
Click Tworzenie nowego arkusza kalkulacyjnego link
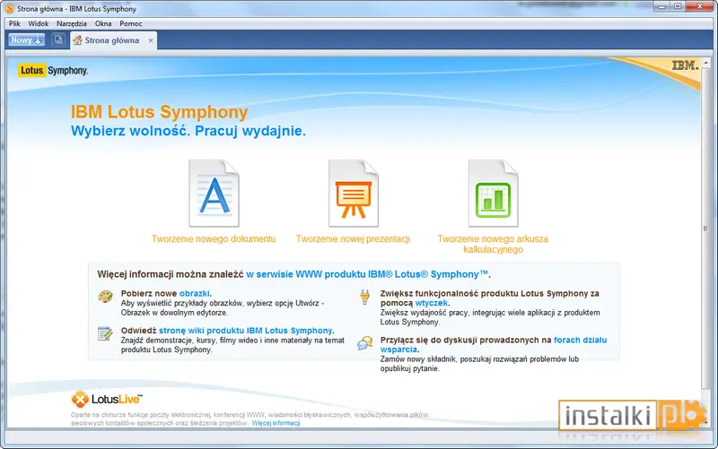tap(493, 244)
